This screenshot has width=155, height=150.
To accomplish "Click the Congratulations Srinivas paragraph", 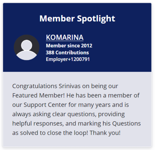I will (77, 109).
